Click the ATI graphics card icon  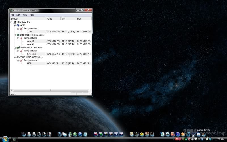pos(18,47)
